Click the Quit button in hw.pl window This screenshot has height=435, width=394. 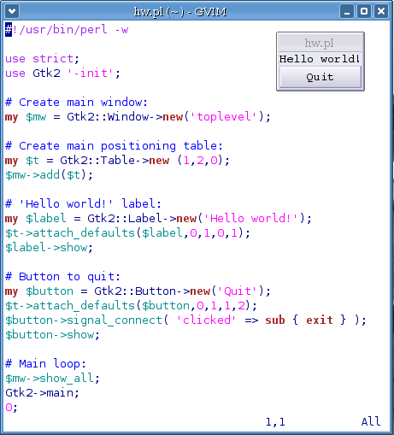[x=320, y=77]
